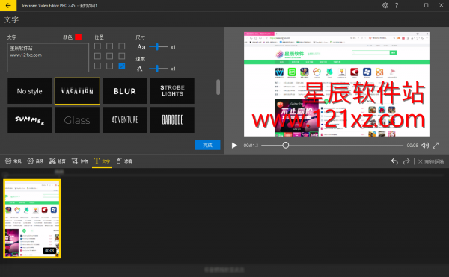Set text position to top-center checkbox
449x277 pixels.
[109, 46]
